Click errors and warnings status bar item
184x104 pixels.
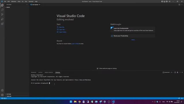[x=4, y=98]
